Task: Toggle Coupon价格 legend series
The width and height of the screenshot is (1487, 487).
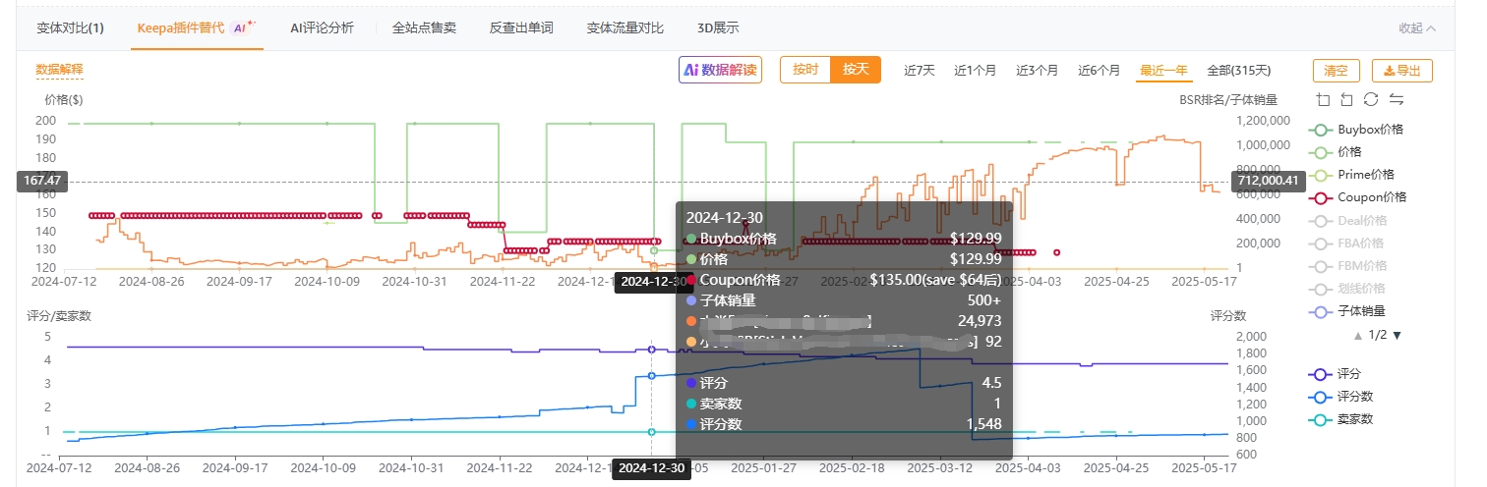Action: 1358,196
